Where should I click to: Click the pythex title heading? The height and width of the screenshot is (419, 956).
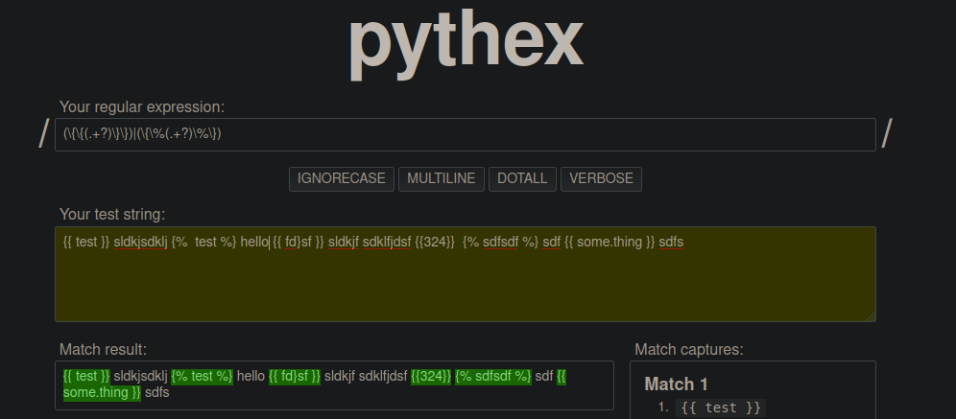coord(466,42)
